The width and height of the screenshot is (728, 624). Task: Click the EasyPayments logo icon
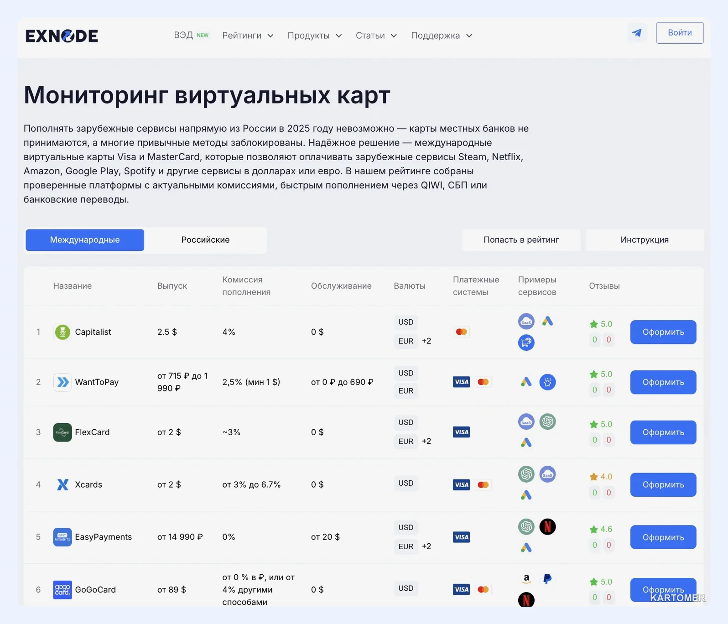[x=62, y=537]
